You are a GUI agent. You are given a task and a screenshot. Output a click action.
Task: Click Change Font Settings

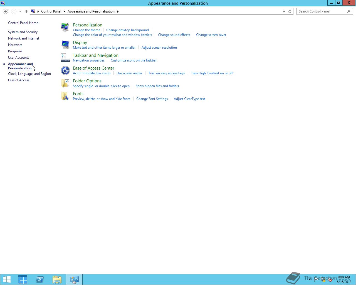(152, 99)
